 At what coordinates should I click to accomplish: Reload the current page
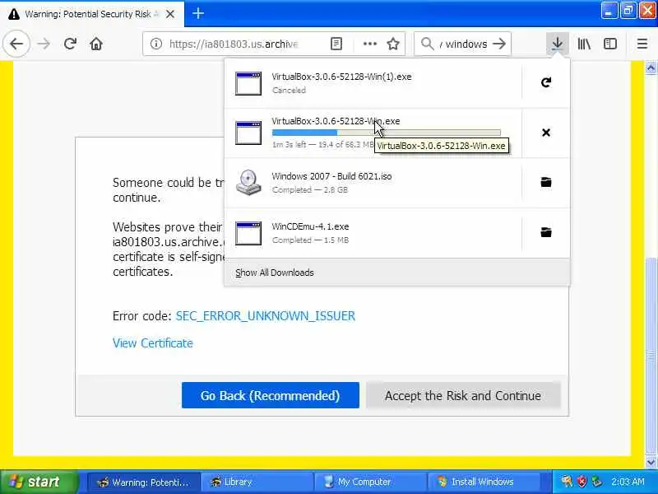click(70, 44)
